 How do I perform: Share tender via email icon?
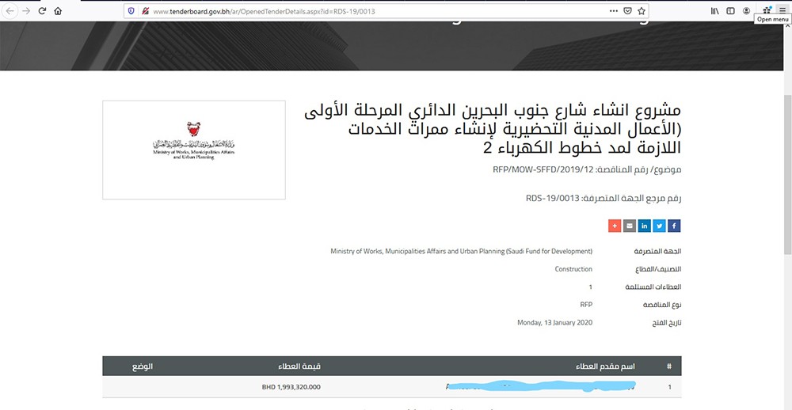click(630, 226)
